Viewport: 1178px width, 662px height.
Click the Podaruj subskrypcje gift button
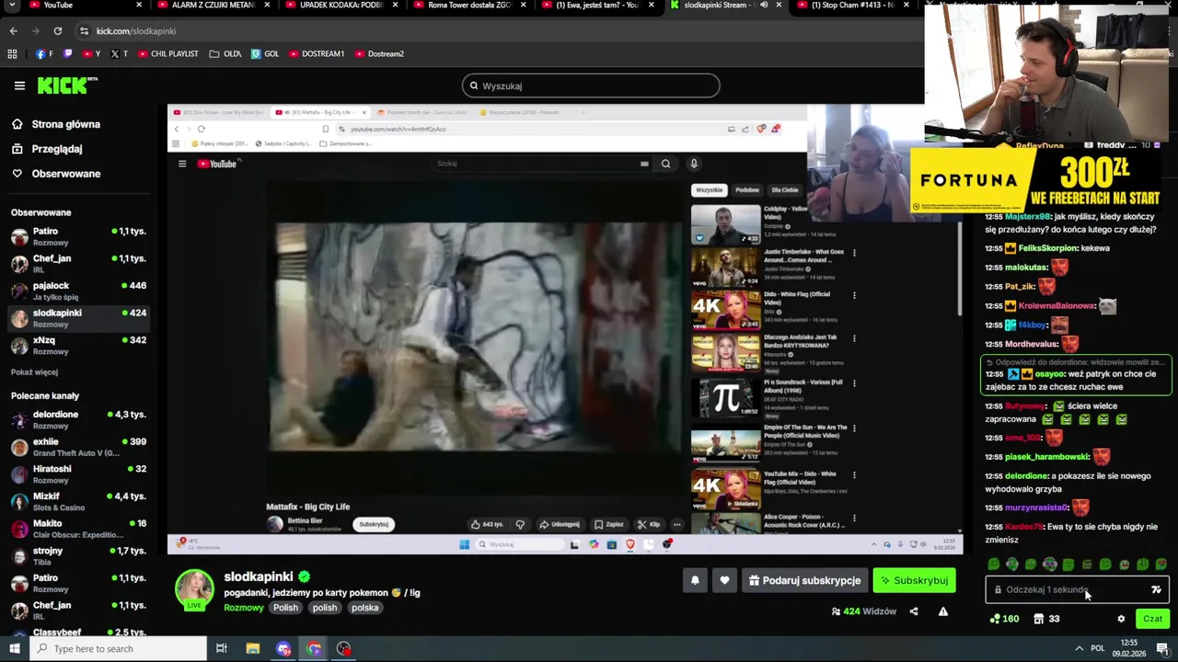(x=804, y=580)
